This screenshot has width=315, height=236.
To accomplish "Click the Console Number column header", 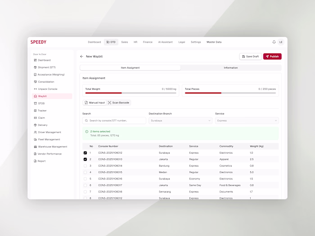I will 108,146.
